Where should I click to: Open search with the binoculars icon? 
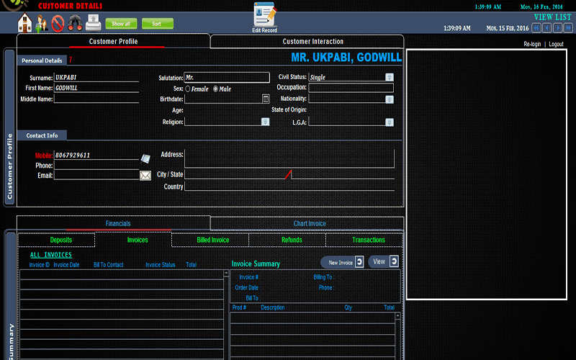tap(74, 23)
